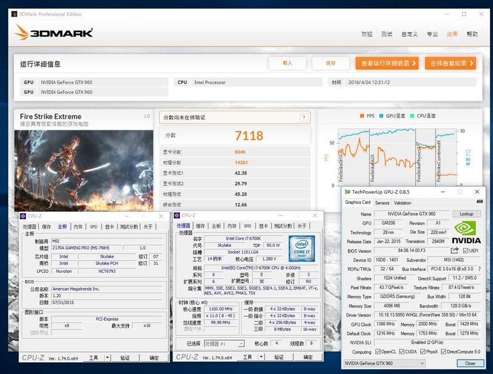Viewport: 493px width, 374px height.
Task: Click the orange FPS legend swatch
Action: (362, 116)
